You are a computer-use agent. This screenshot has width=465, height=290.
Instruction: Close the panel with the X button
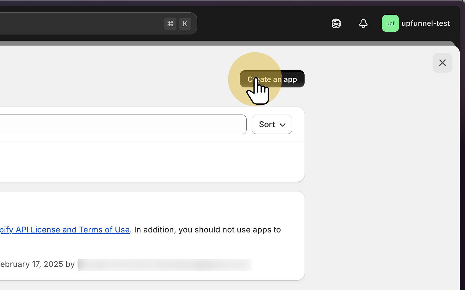pos(442,63)
